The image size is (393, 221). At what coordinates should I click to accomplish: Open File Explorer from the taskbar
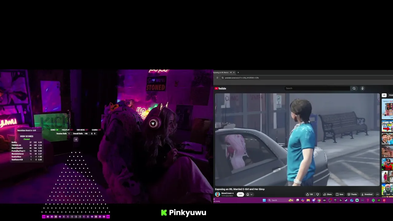(x=308, y=200)
